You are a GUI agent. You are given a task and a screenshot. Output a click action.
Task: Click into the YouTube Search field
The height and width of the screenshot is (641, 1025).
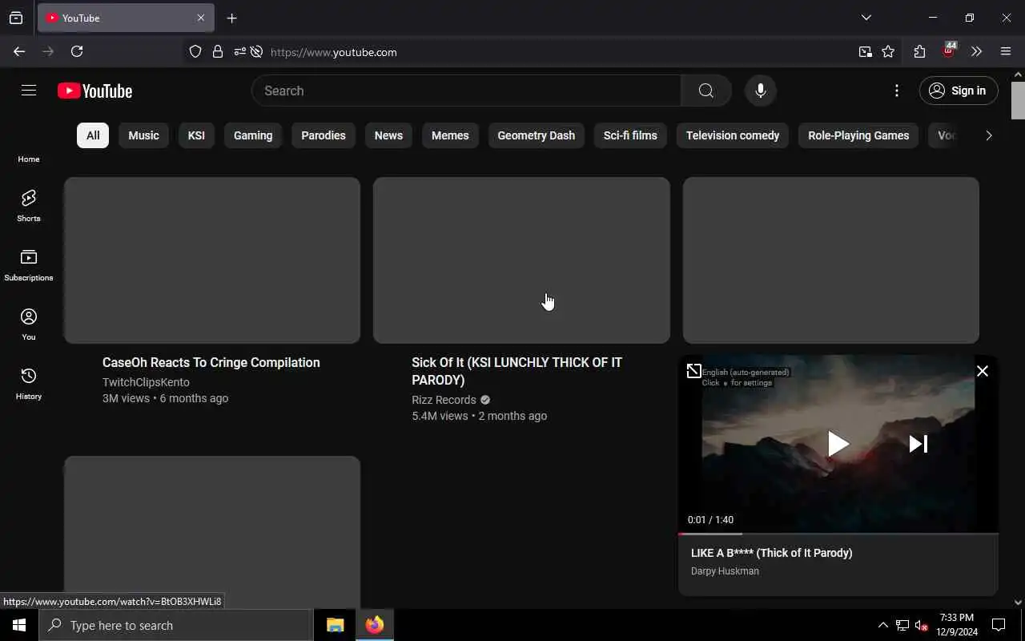click(466, 91)
